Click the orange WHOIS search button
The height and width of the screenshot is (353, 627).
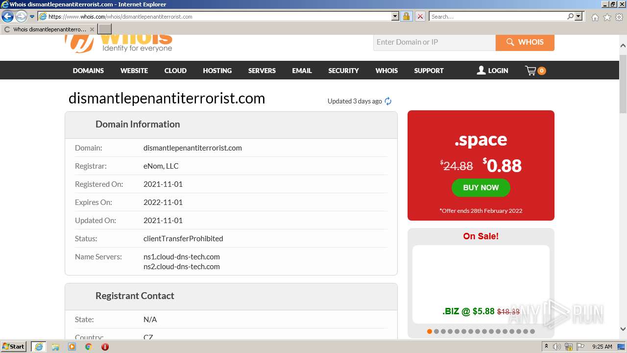tap(525, 42)
